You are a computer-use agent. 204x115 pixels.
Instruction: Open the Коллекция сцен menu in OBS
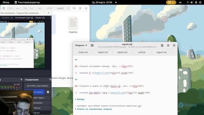pyautogui.click(x=24, y=18)
